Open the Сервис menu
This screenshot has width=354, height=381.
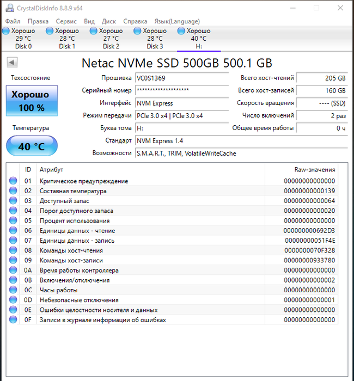66,21
